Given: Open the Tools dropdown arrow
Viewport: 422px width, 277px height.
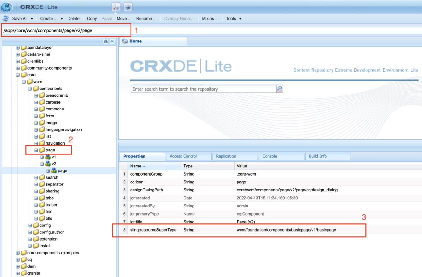Looking at the screenshot, I should (240, 19).
